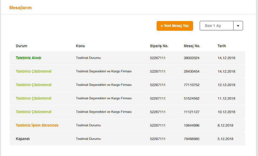Open the Son 1 Ay dropdown arrow
The height and width of the screenshot is (156, 258).
[238, 26]
